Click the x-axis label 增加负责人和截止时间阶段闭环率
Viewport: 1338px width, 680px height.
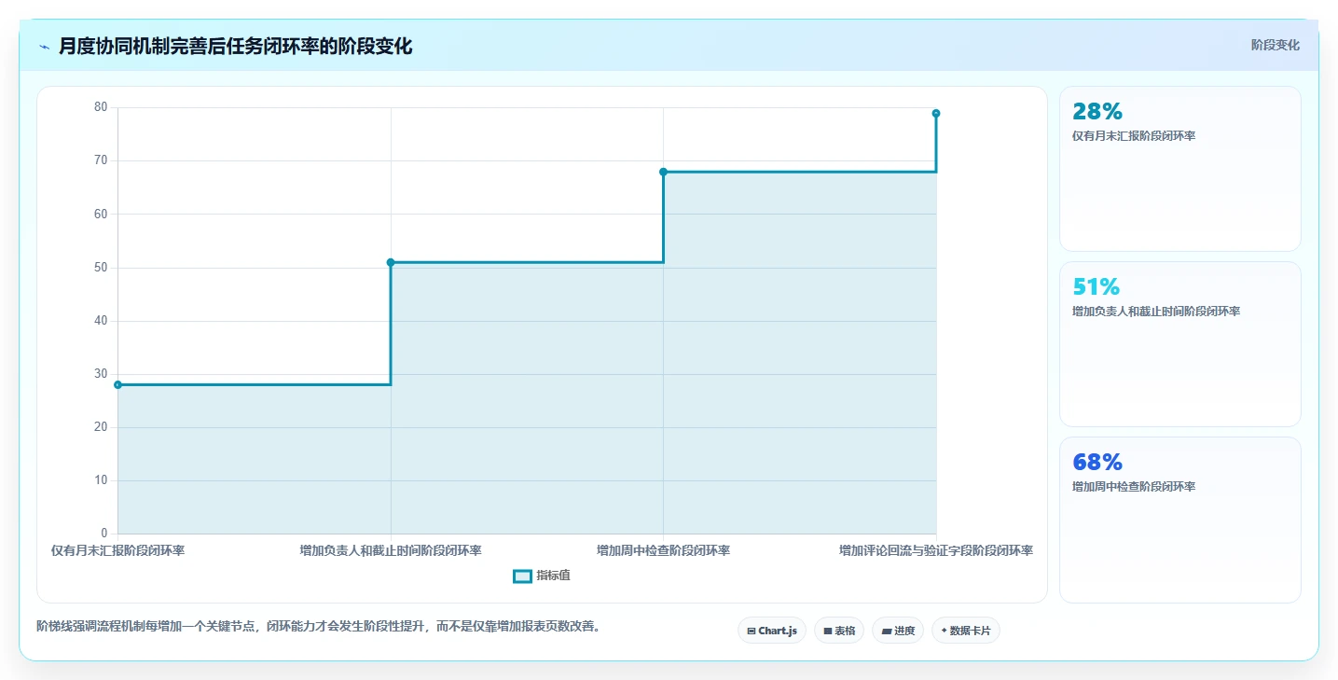(391, 550)
